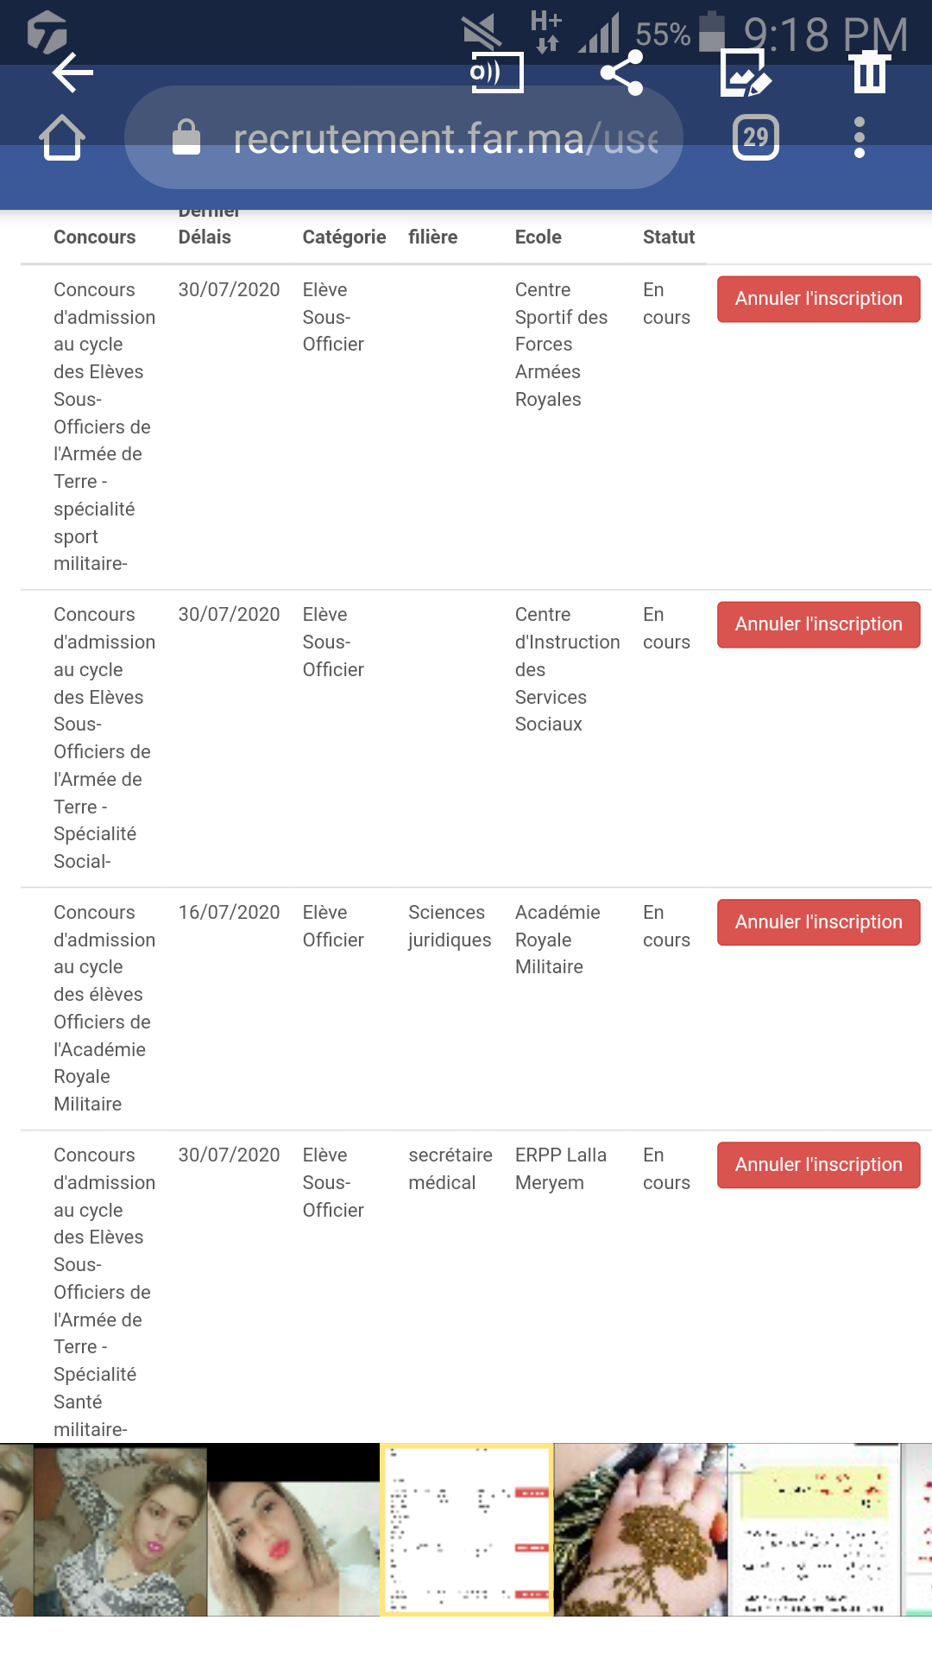The image size is (932, 1658).
Task: Tap the share icon
Action: click(621, 73)
